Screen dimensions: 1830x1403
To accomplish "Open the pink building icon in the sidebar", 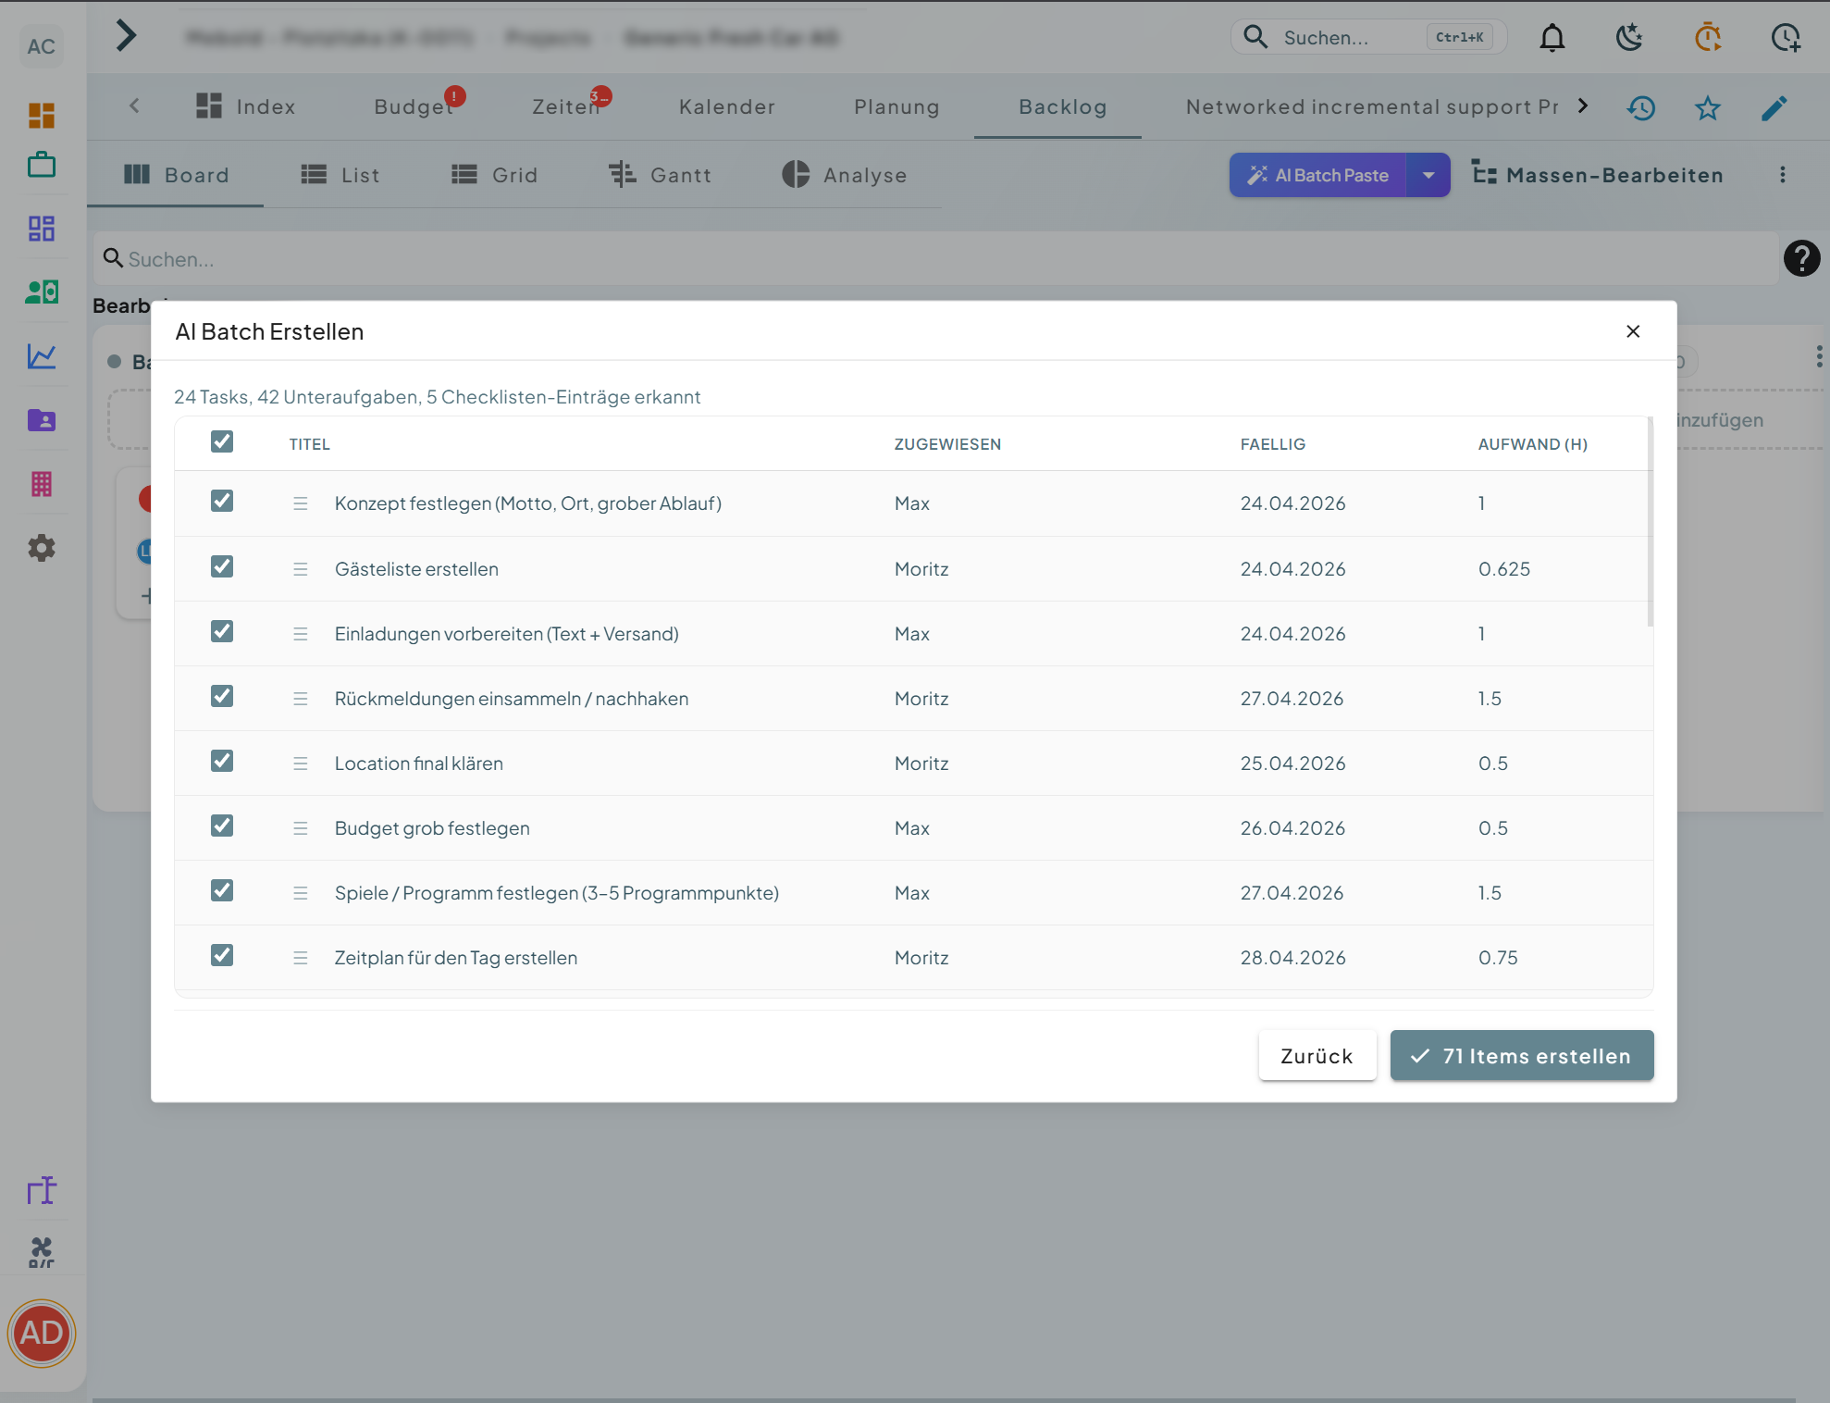I will [42, 484].
